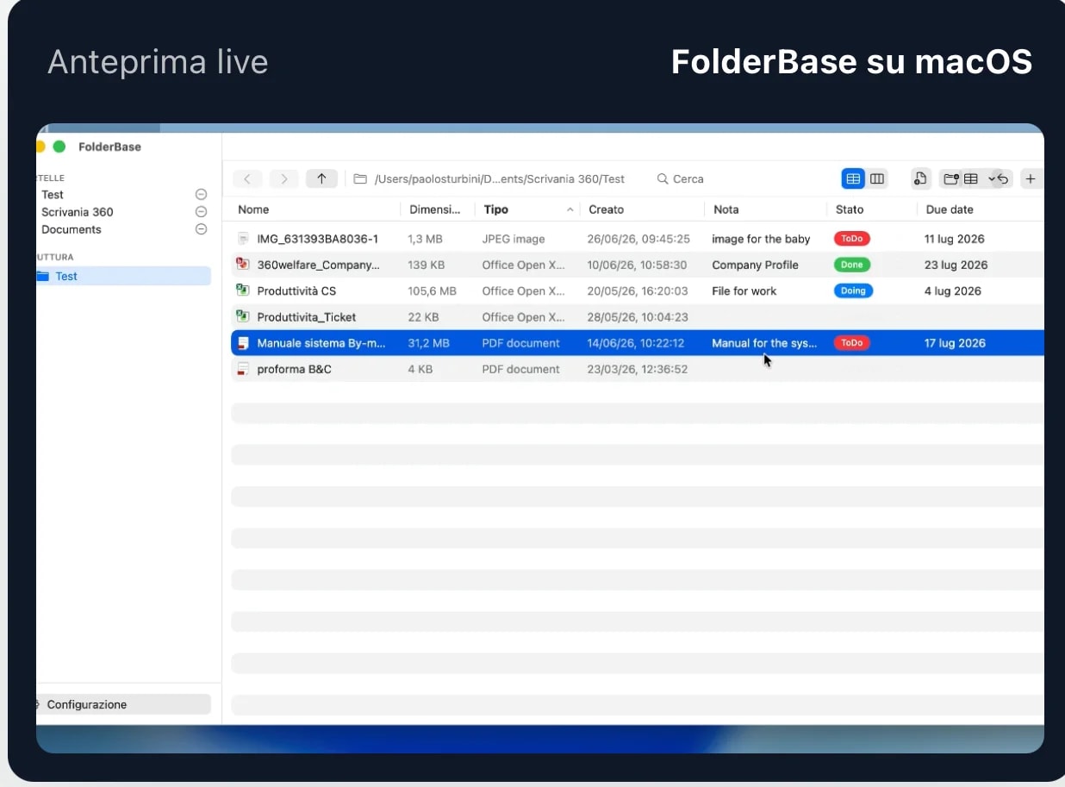Click the Produttivita_Ticket spreadsheet icon
This screenshot has width=1065, height=787.
coord(243,316)
